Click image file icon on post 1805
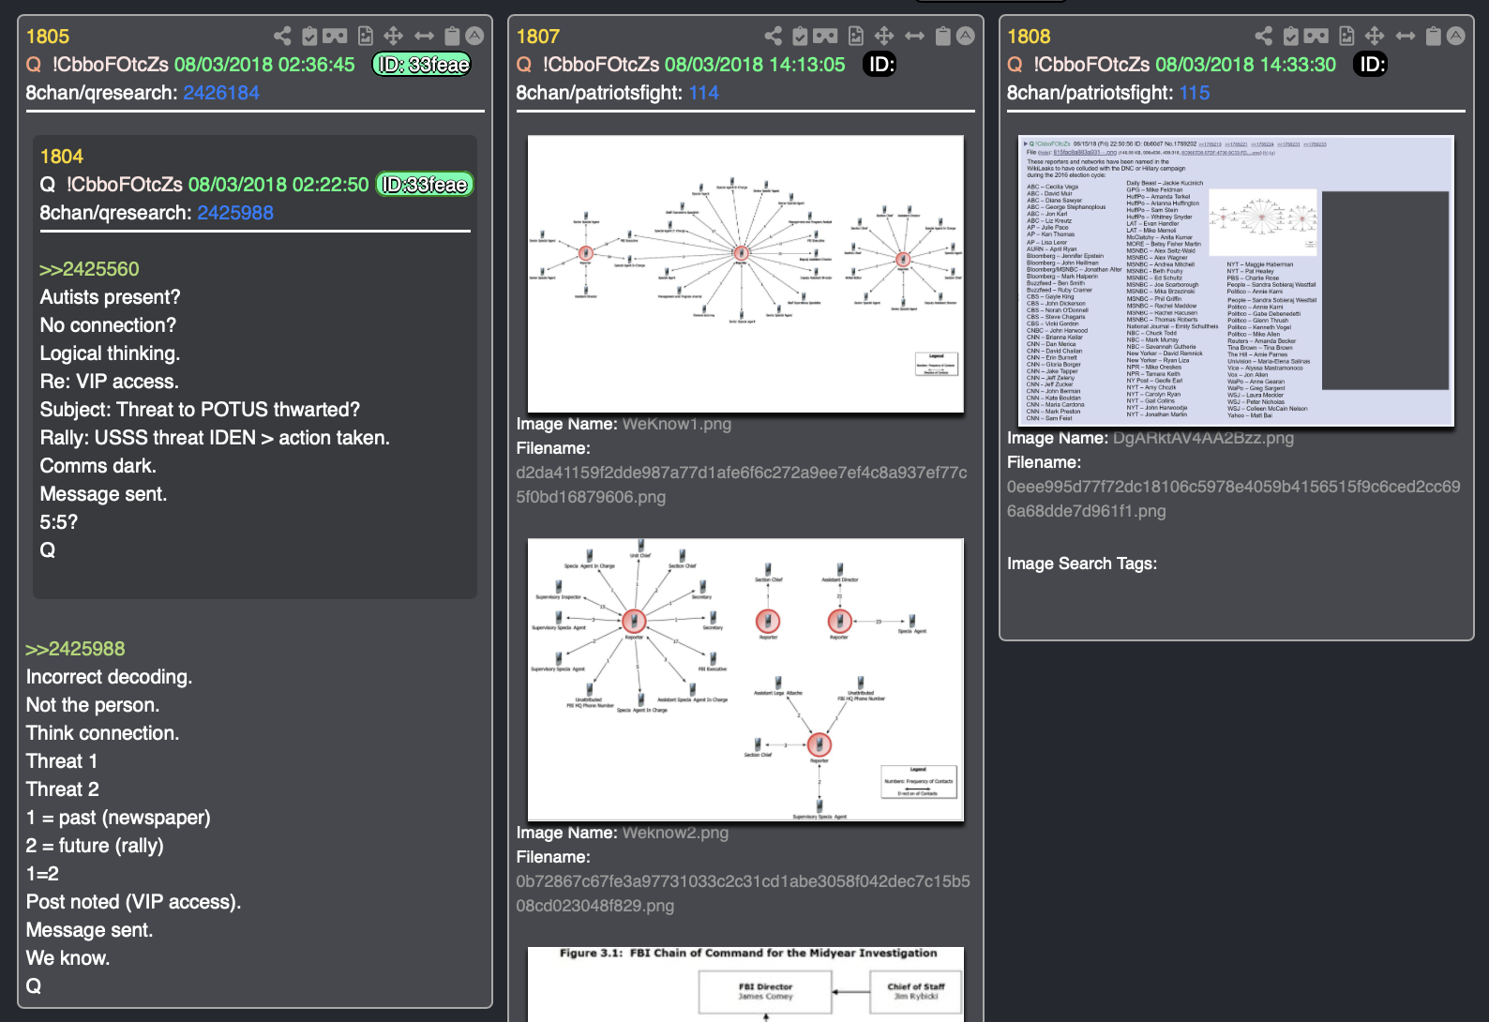1489x1022 pixels. coord(366,36)
